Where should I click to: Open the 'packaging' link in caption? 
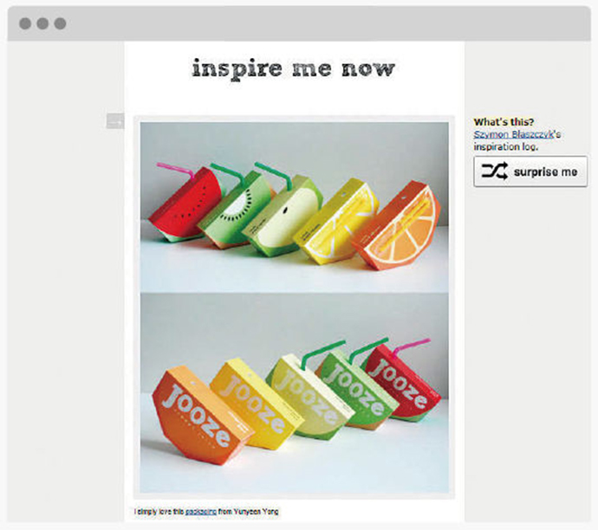click(x=201, y=512)
